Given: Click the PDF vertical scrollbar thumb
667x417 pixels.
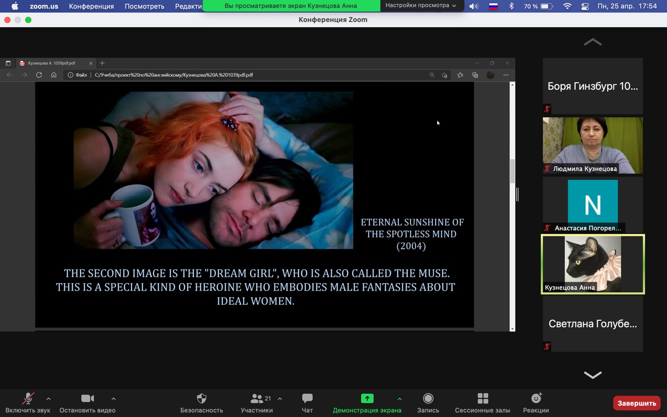Looking at the screenshot, I should coord(512,172).
